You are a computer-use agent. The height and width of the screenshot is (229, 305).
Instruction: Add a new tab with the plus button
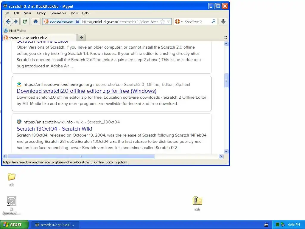81,38
